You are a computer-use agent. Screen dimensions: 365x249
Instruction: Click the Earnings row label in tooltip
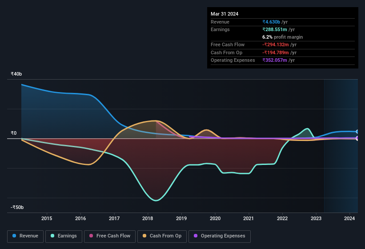click(x=220, y=29)
